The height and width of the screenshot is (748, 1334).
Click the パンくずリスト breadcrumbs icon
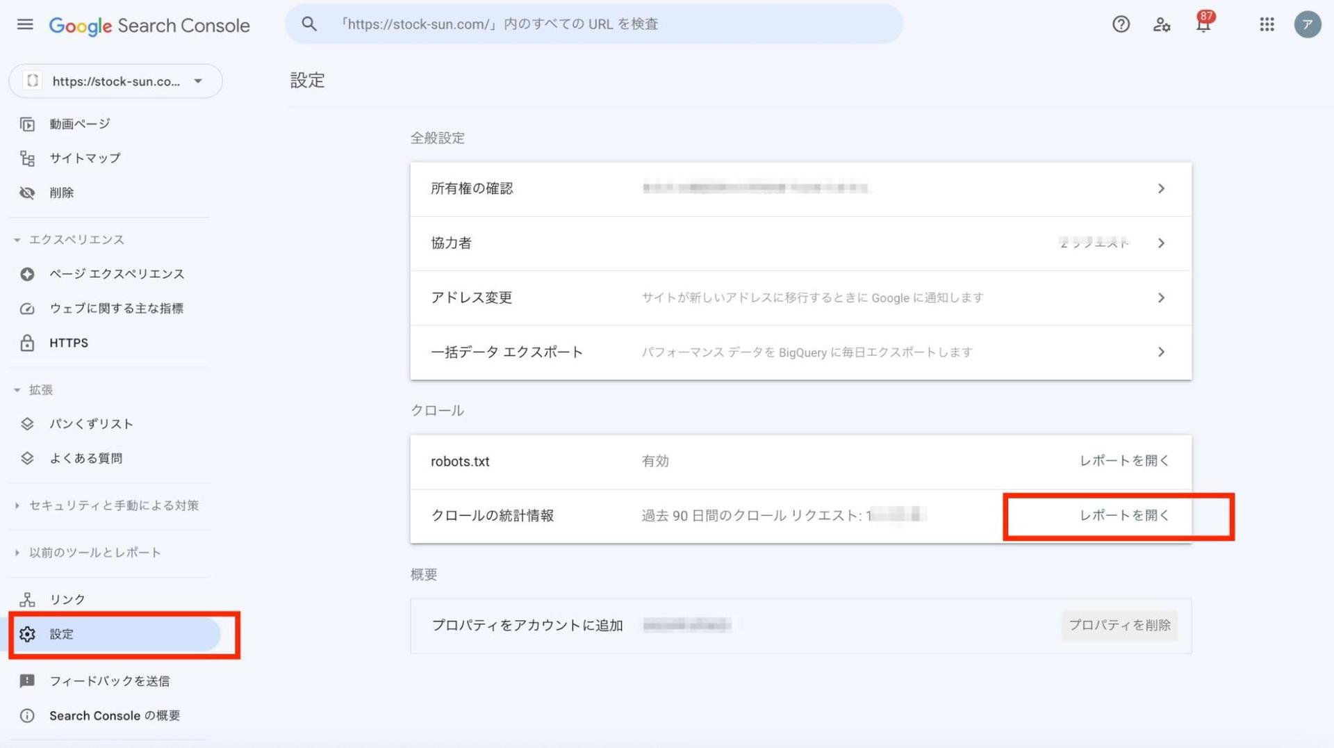pyautogui.click(x=27, y=423)
